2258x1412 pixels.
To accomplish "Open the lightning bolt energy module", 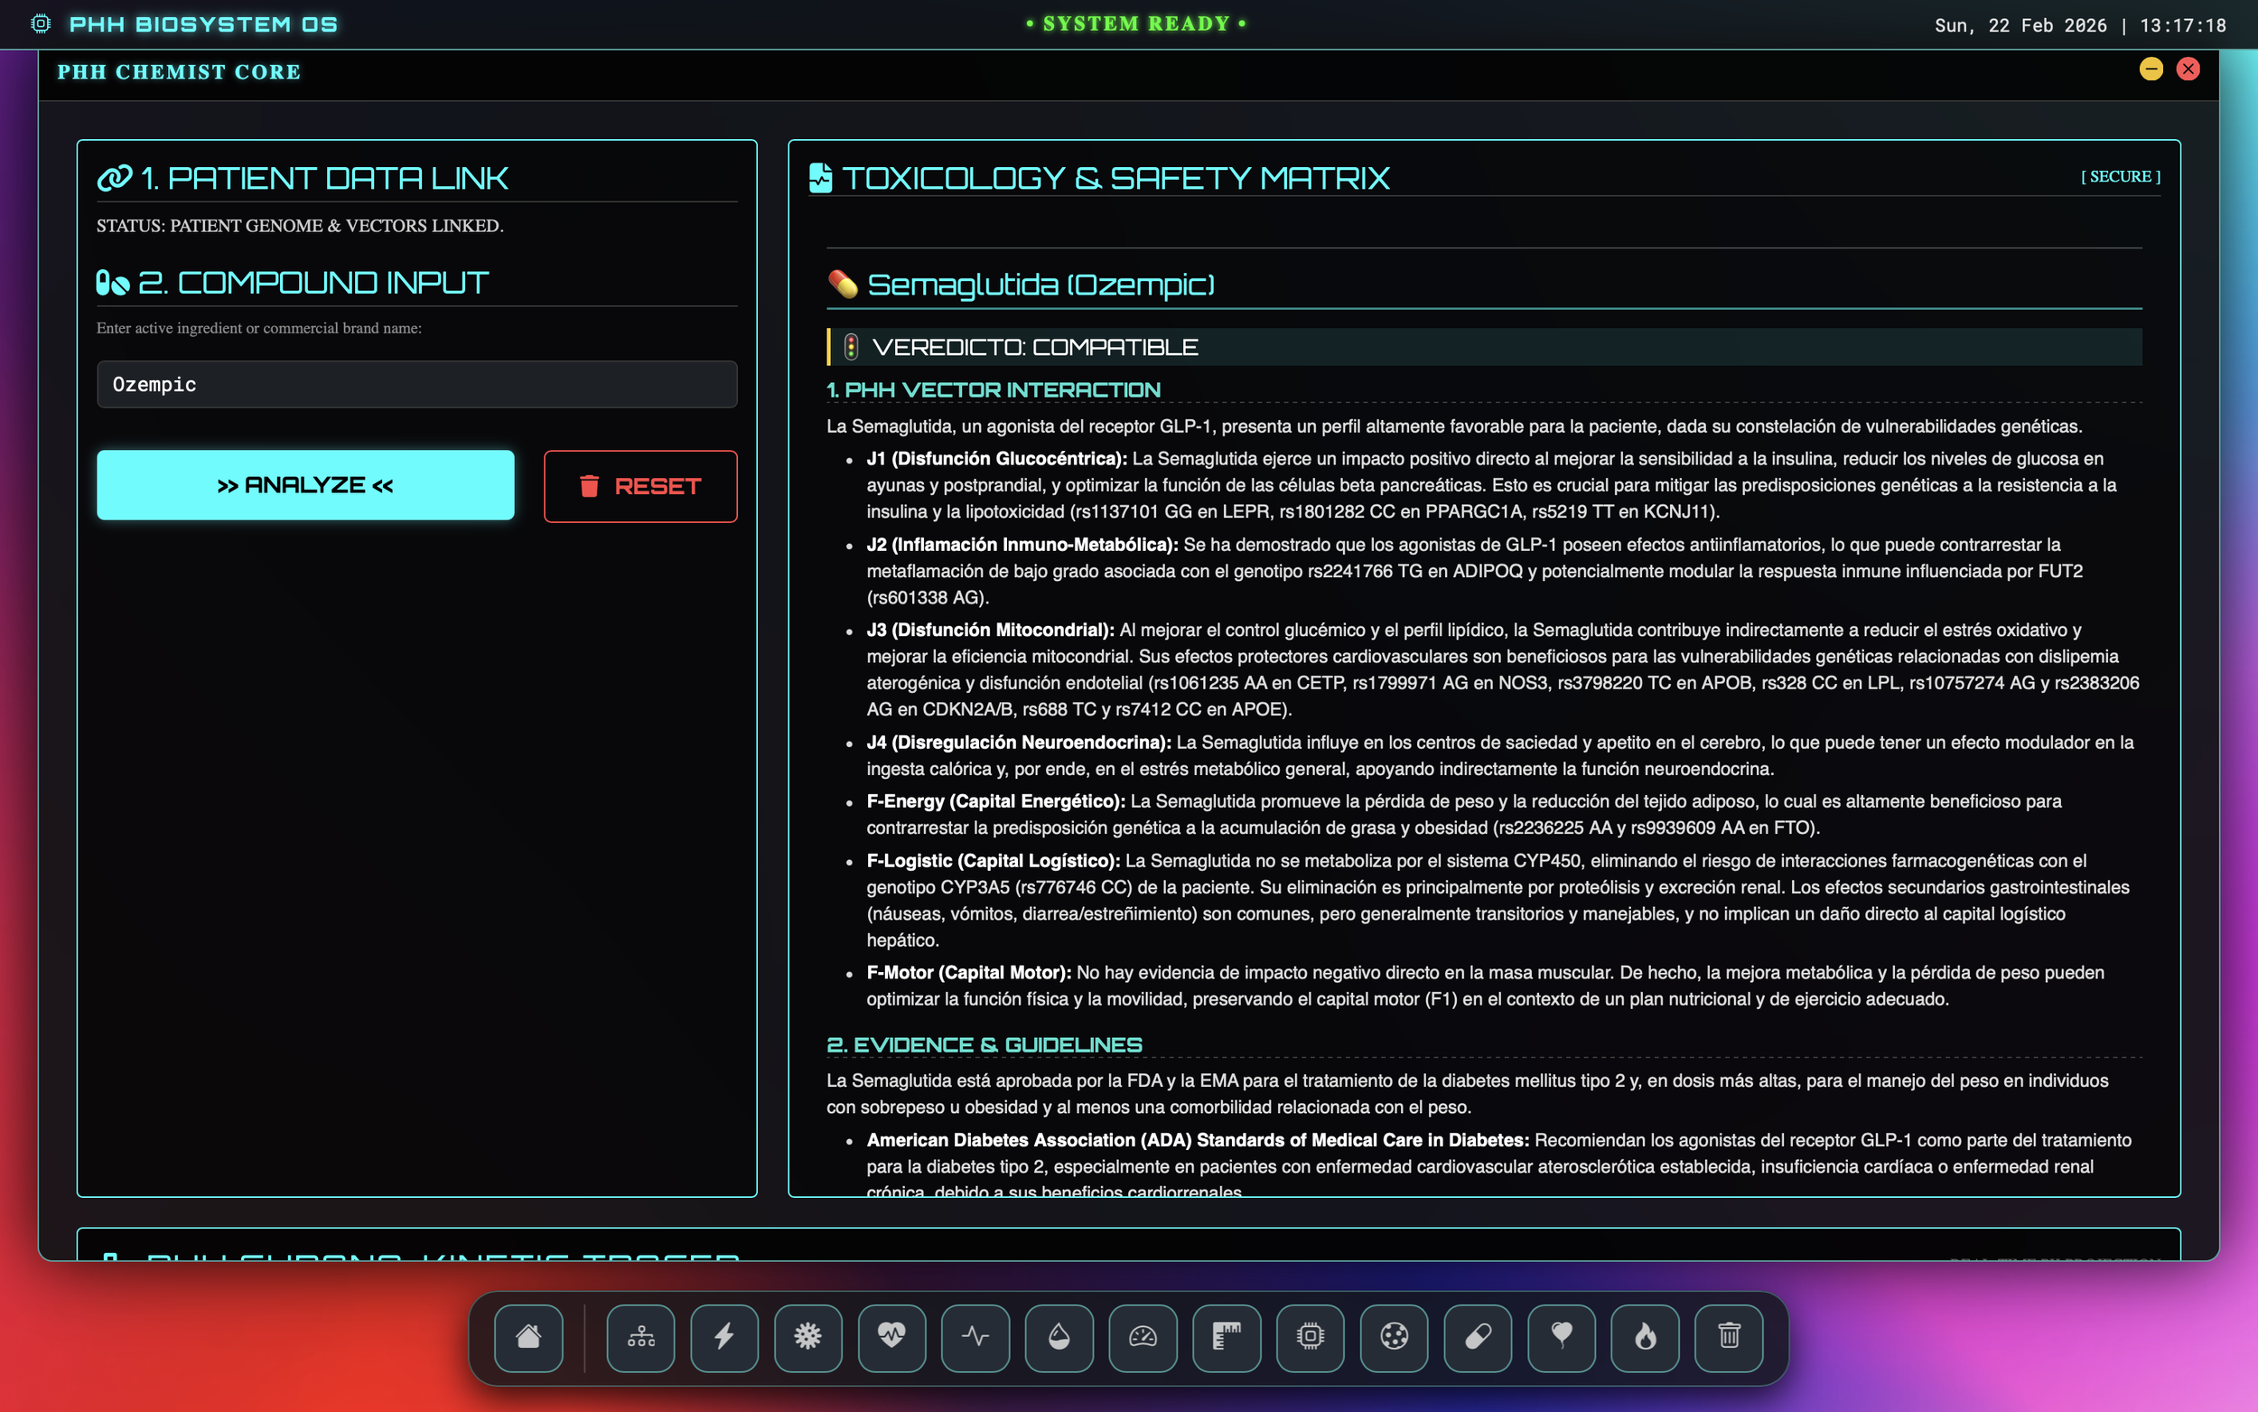I will (x=724, y=1336).
